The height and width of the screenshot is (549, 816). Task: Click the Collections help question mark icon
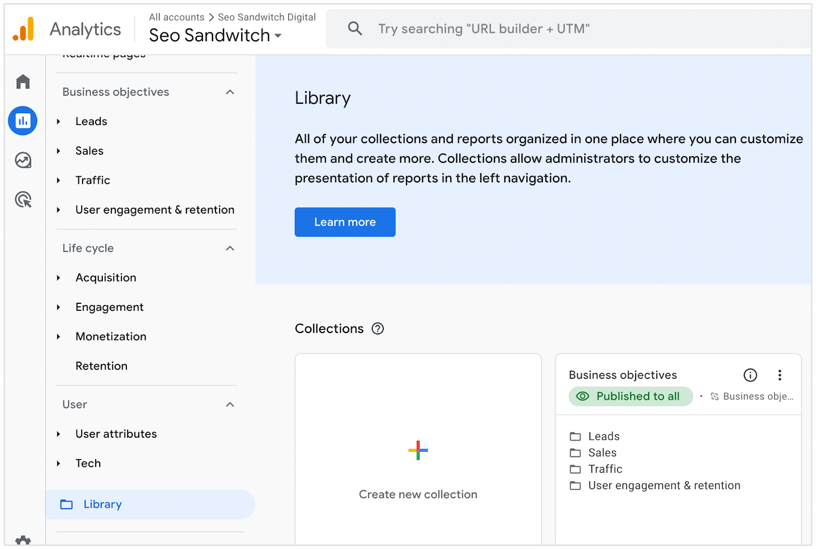click(377, 329)
